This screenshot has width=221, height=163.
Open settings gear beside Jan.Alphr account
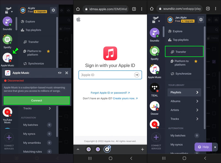click(201, 19)
